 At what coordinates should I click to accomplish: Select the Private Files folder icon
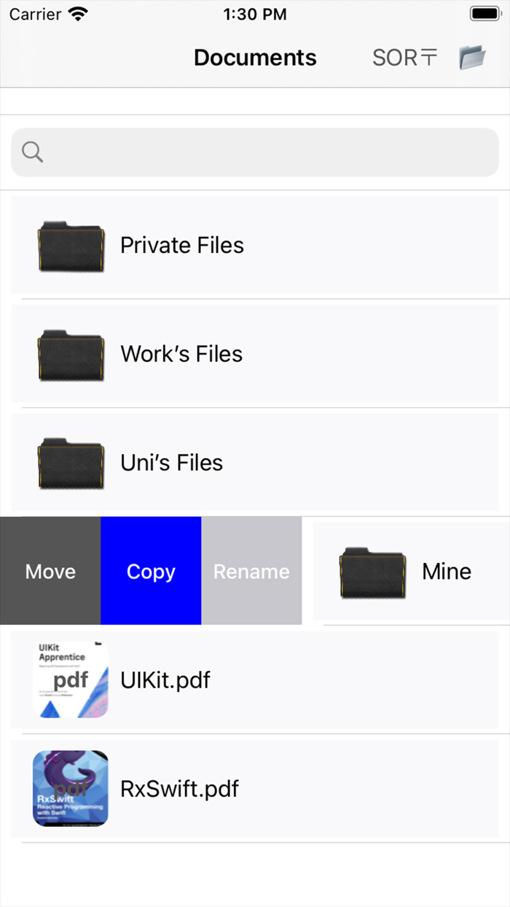click(x=71, y=245)
